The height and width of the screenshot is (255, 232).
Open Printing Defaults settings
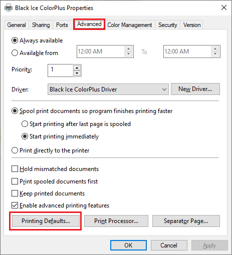tap(46, 221)
